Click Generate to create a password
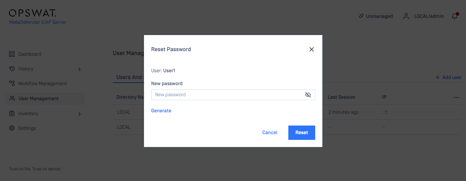466x181 pixels. click(x=161, y=111)
